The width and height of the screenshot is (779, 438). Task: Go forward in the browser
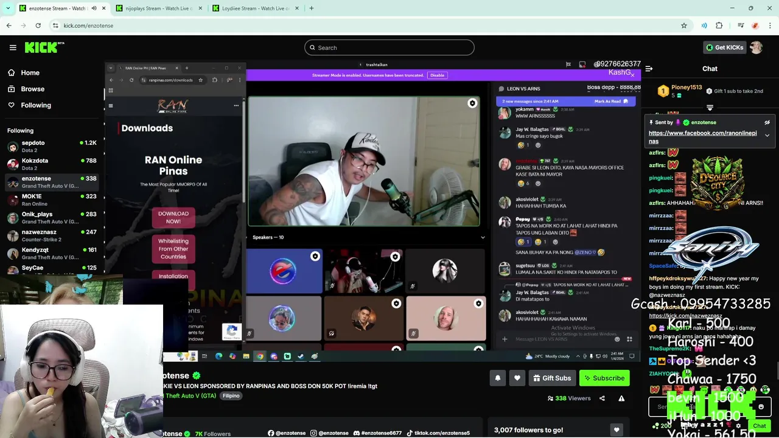(x=23, y=26)
